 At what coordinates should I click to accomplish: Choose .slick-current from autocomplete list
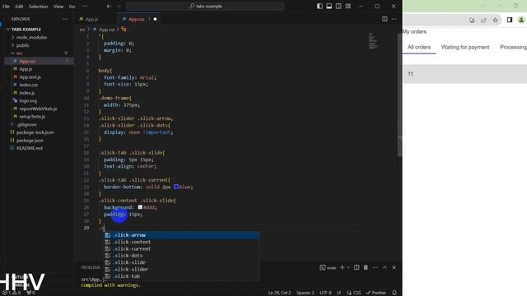(x=181, y=249)
